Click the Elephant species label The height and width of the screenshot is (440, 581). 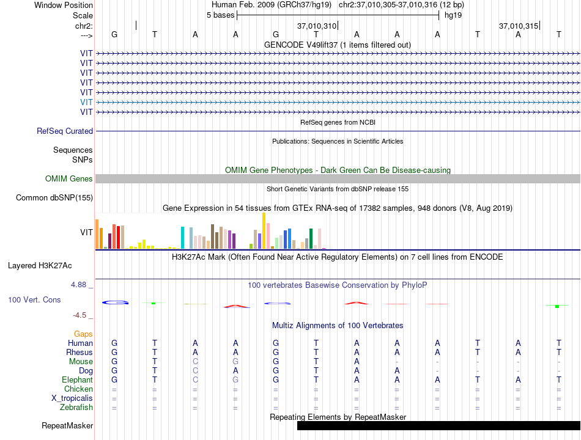click(x=77, y=380)
